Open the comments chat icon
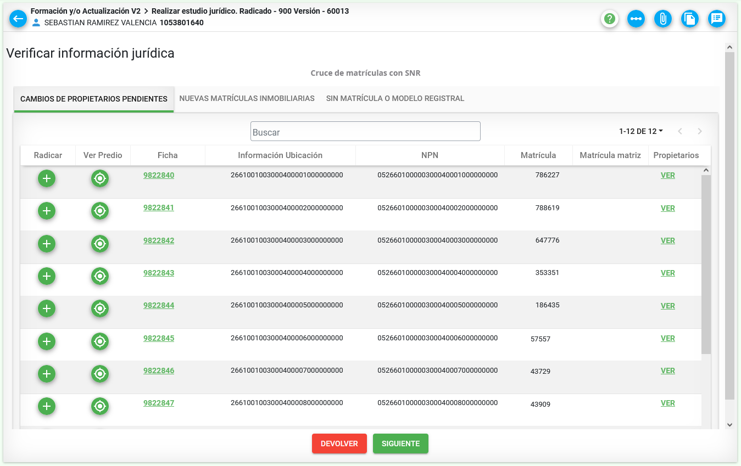The image size is (741, 466). 717,19
